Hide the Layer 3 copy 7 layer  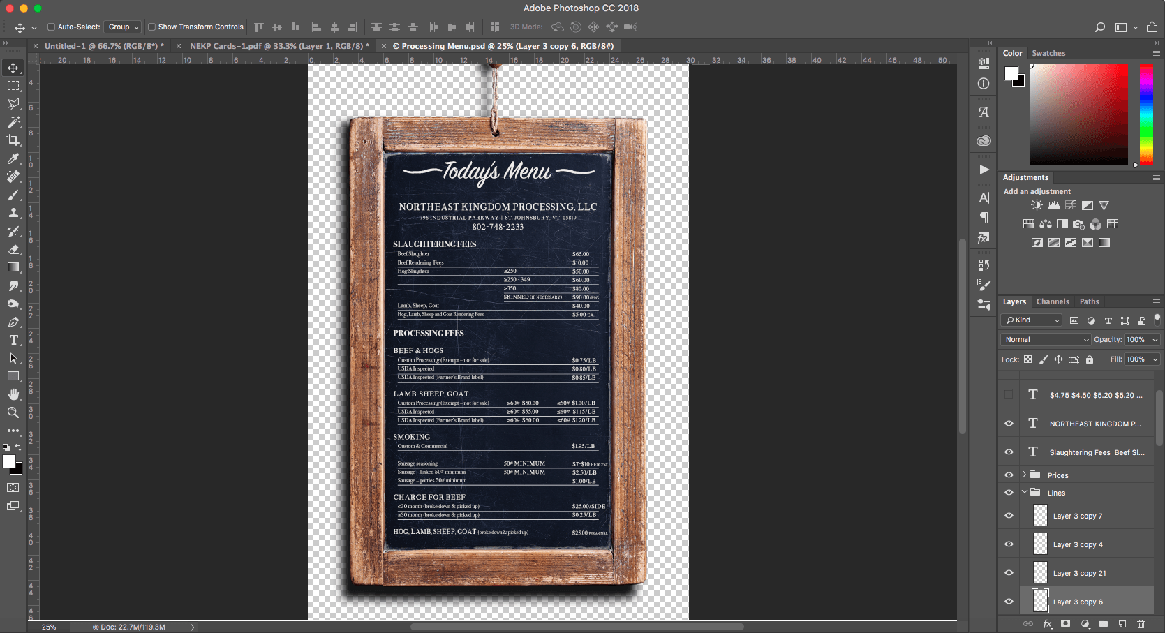pyautogui.click(x=1009, y=516)
